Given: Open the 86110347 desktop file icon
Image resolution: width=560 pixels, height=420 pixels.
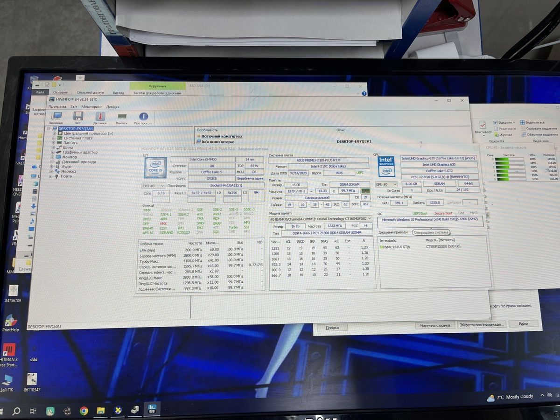Looking at the screenshot, I should pyautogui.click(x=32, y=382).
